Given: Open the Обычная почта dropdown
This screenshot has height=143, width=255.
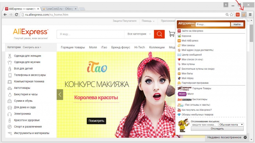Looking at the screenshot, I should tap(231, 125).
